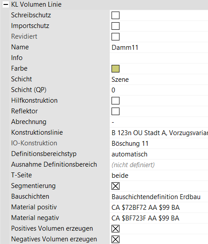Screen dimensions: 208x244
Task: Collapse the KL Volumen Linie section
Action: [x=6, y=4]
